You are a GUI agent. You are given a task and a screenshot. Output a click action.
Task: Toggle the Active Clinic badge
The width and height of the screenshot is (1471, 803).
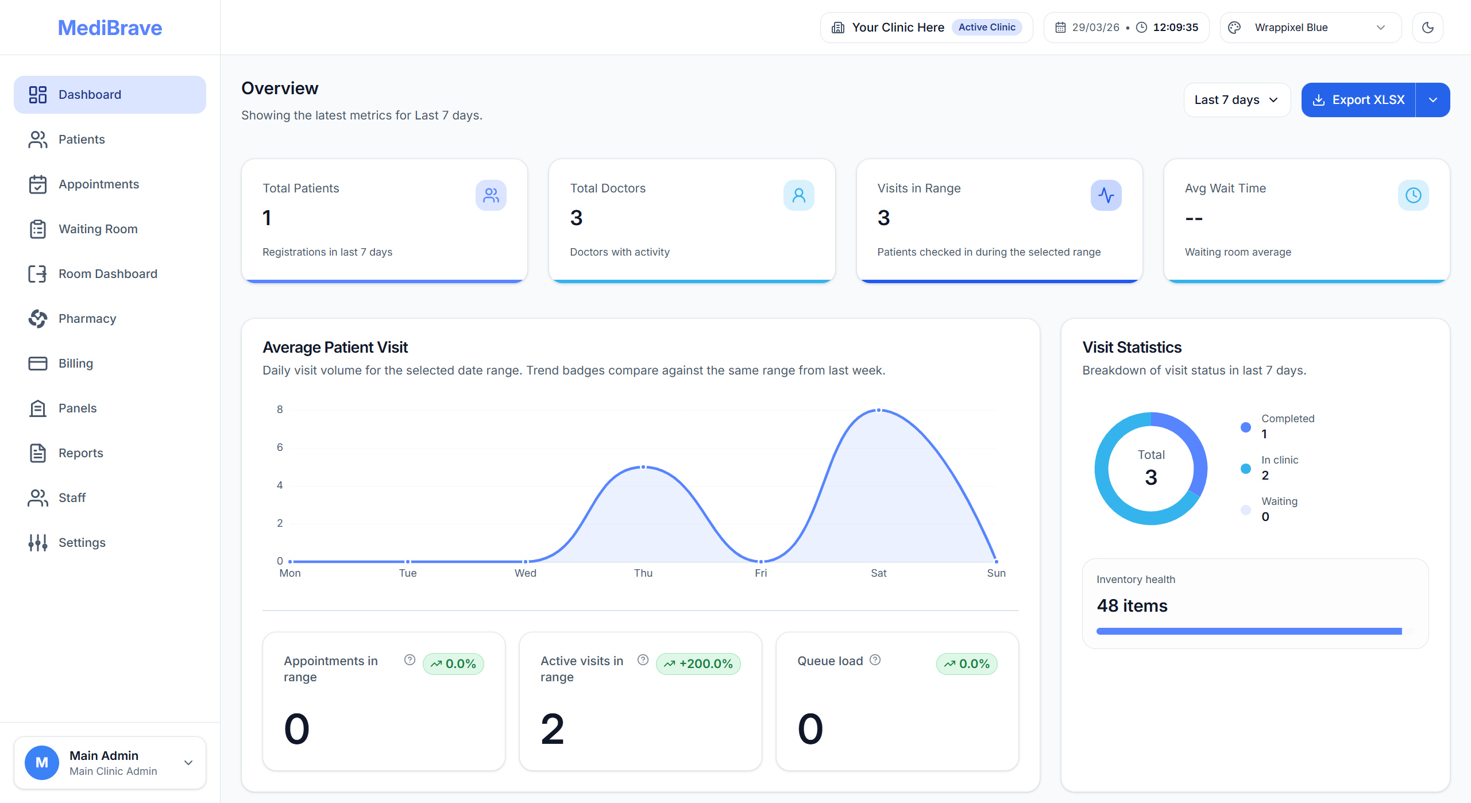(987, 26)
